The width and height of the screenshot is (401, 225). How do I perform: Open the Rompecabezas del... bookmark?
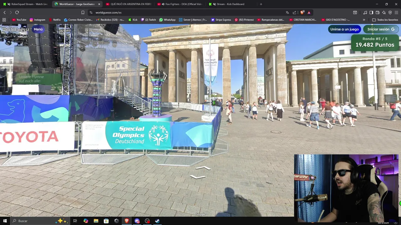click(x=271, y=20)
